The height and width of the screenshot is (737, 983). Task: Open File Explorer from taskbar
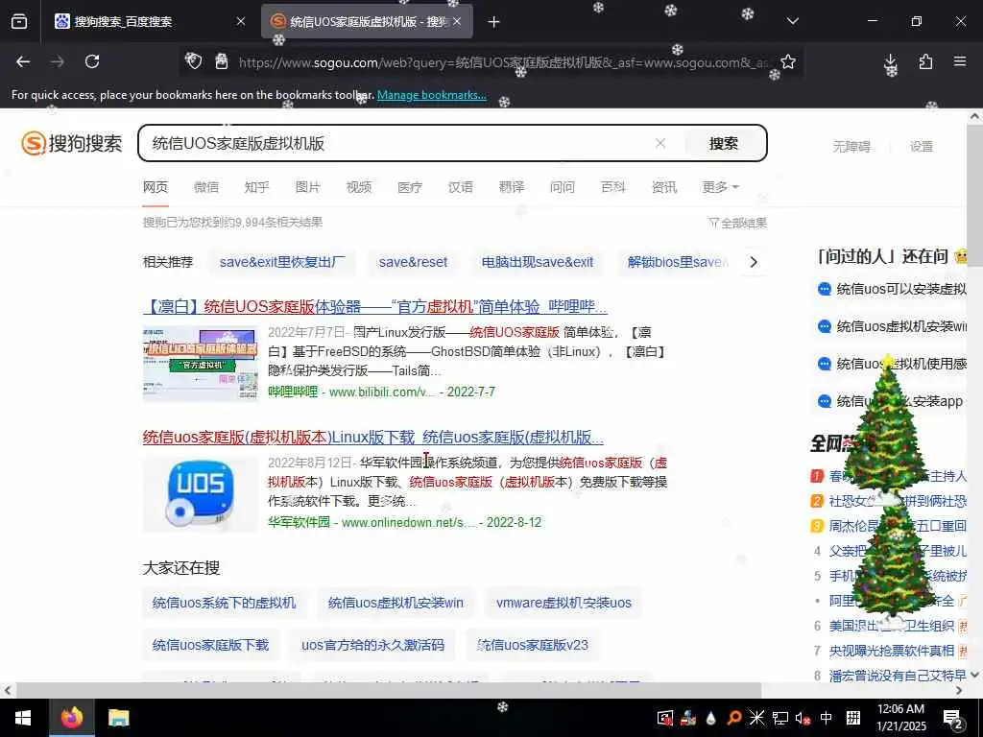tap(118, 718)
